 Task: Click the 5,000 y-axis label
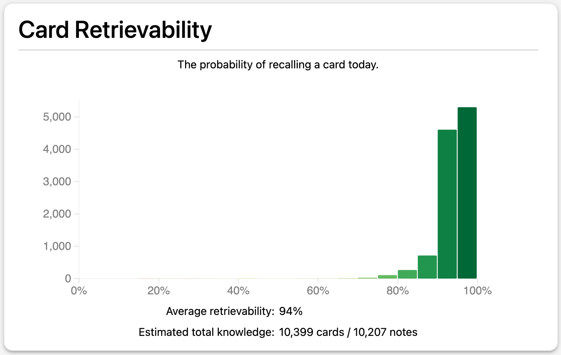57,117
